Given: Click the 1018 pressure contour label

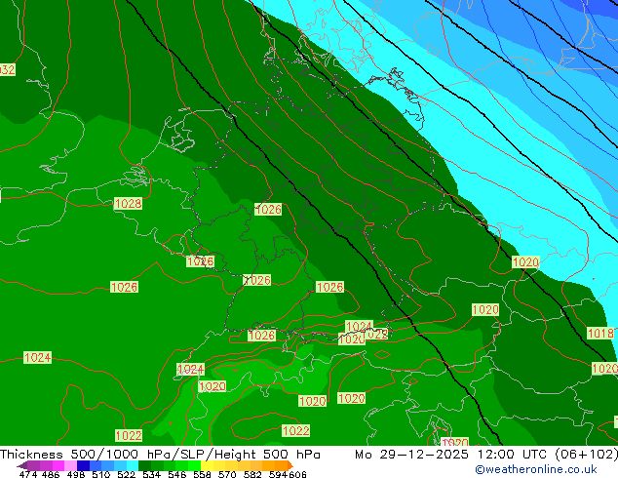Looking at the screenshot, I should click(x=600, y=334).
